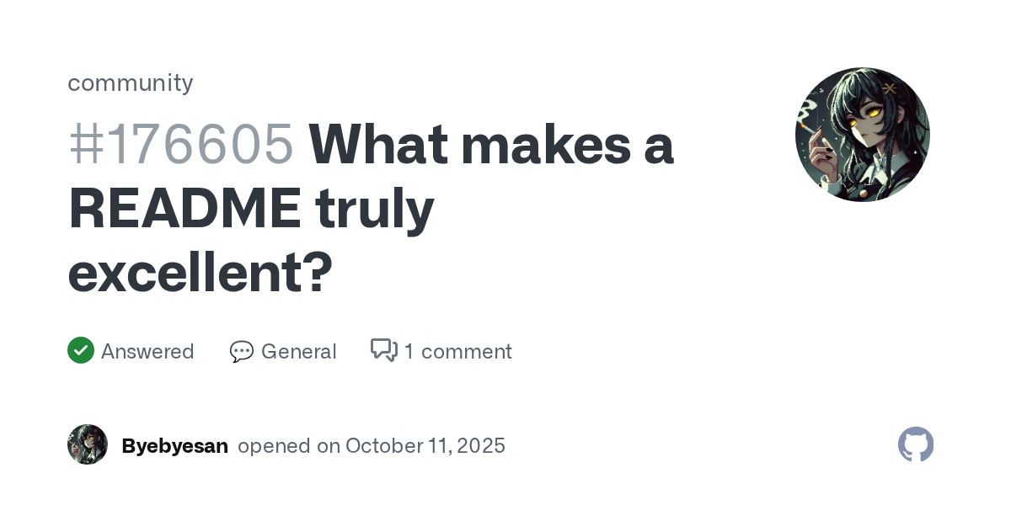1011x505 pixels.
Task: Click the comments bubble icon
Action: click(x=383, y=350)
